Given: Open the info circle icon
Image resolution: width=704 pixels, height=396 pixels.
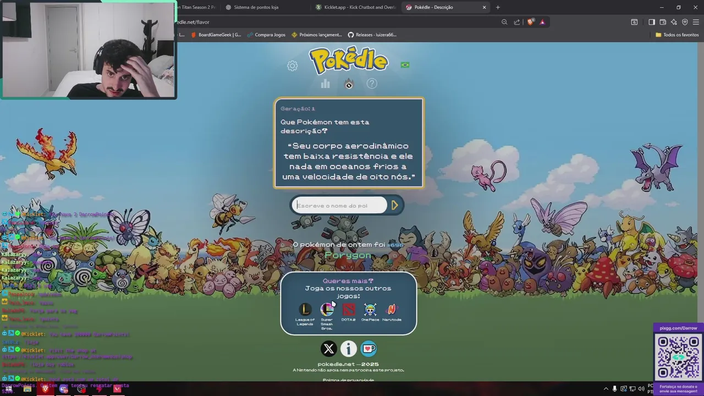Looking at the screenshot, I should 349,349.
